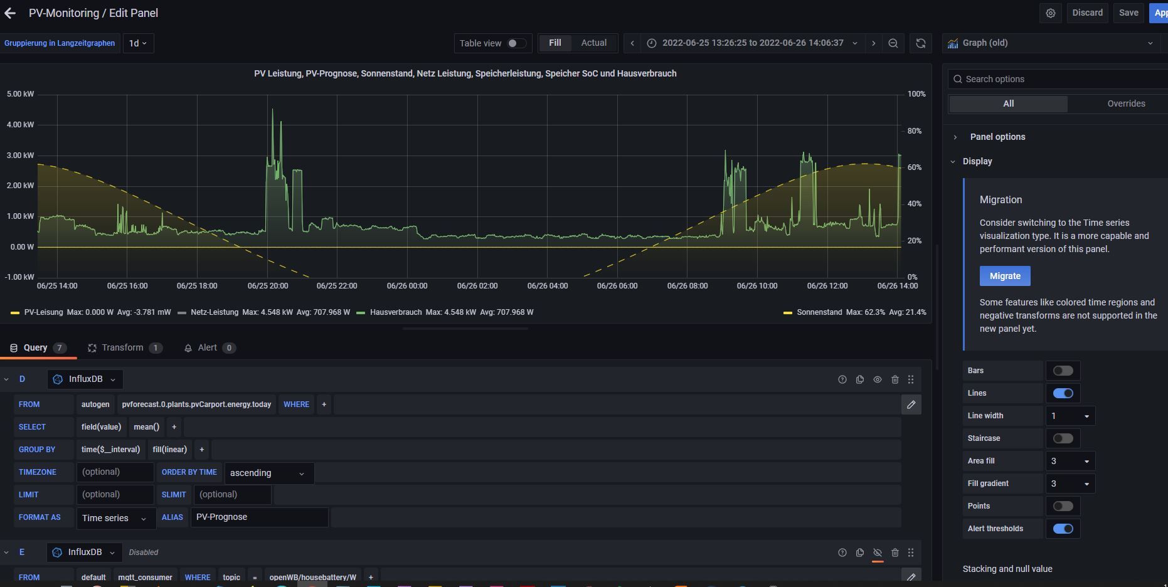This screenshot has height=587, width=1168.
Task: Duplicate query D
Action: pyautogui.click(x=860, y=379)
